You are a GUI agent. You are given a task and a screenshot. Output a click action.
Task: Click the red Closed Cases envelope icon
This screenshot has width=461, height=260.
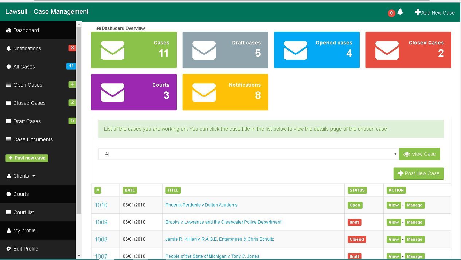[387, 50]
